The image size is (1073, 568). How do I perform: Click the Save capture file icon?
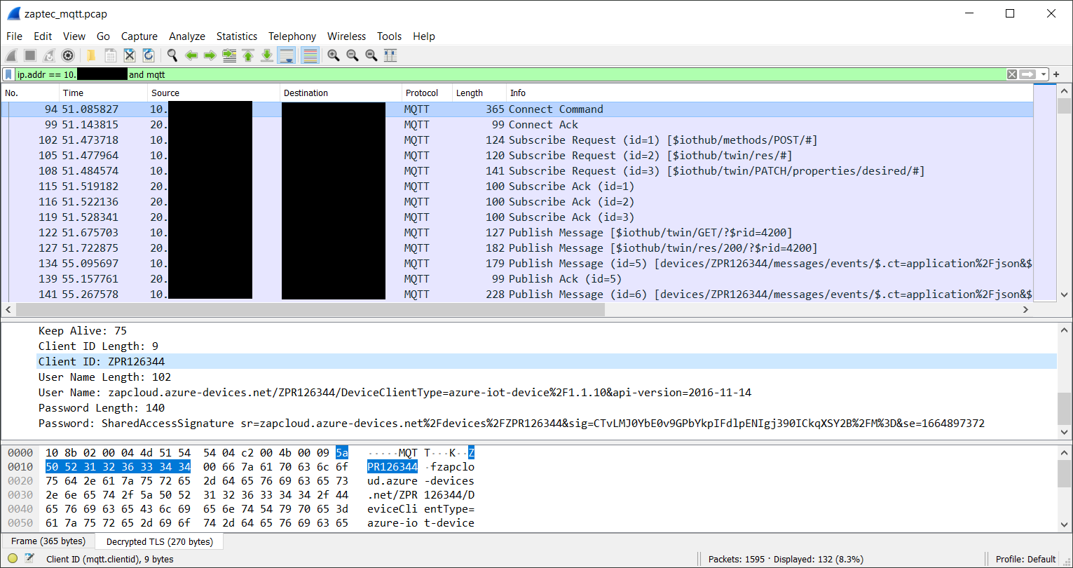110,55
